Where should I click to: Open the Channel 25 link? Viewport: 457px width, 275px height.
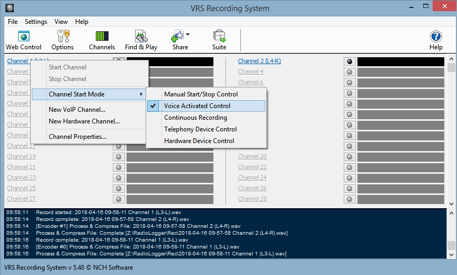tap(21, 188)
